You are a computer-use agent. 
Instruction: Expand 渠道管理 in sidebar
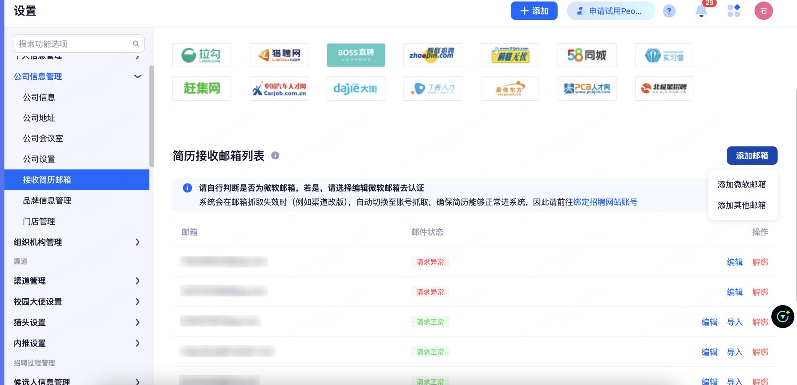(138, 281)
